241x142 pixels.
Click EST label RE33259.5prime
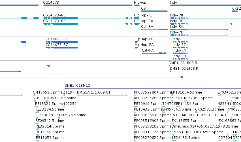pyautogui.click(x=50, y=132)
